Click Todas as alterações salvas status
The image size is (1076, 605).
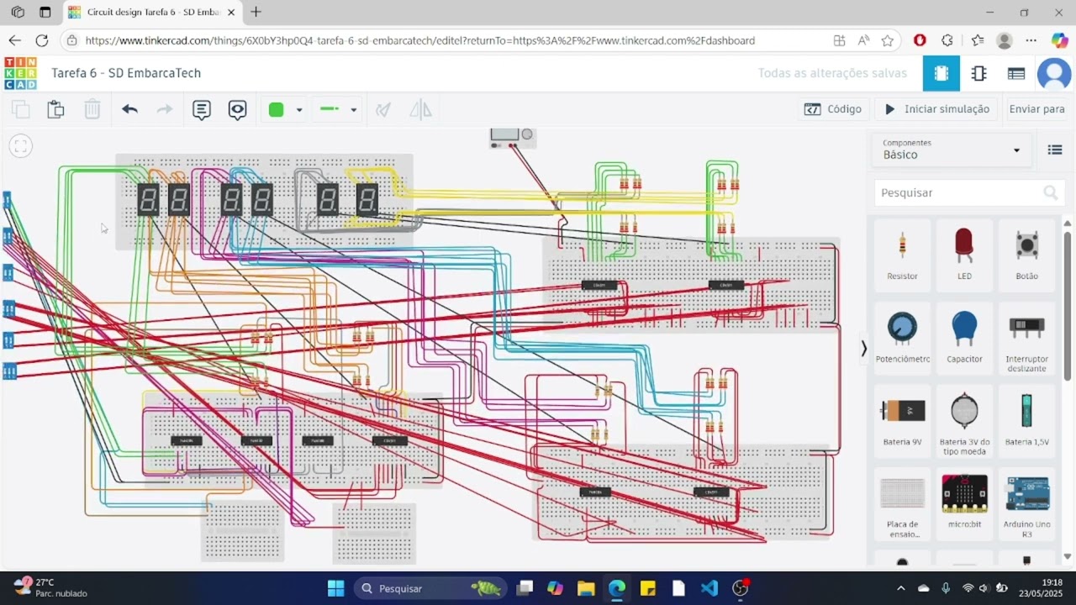(x=832, y=73)
